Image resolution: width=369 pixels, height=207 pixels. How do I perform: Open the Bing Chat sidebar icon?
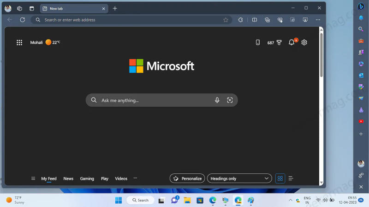361,6
